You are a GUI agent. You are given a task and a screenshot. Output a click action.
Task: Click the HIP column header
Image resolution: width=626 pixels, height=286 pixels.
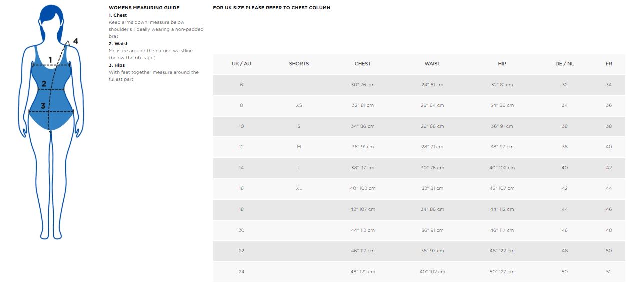[x=502, y=64]
